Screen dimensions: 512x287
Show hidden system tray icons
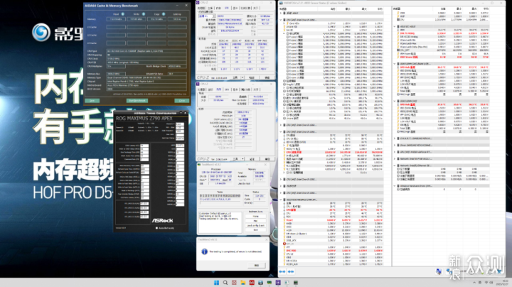[x=474, y=283]
